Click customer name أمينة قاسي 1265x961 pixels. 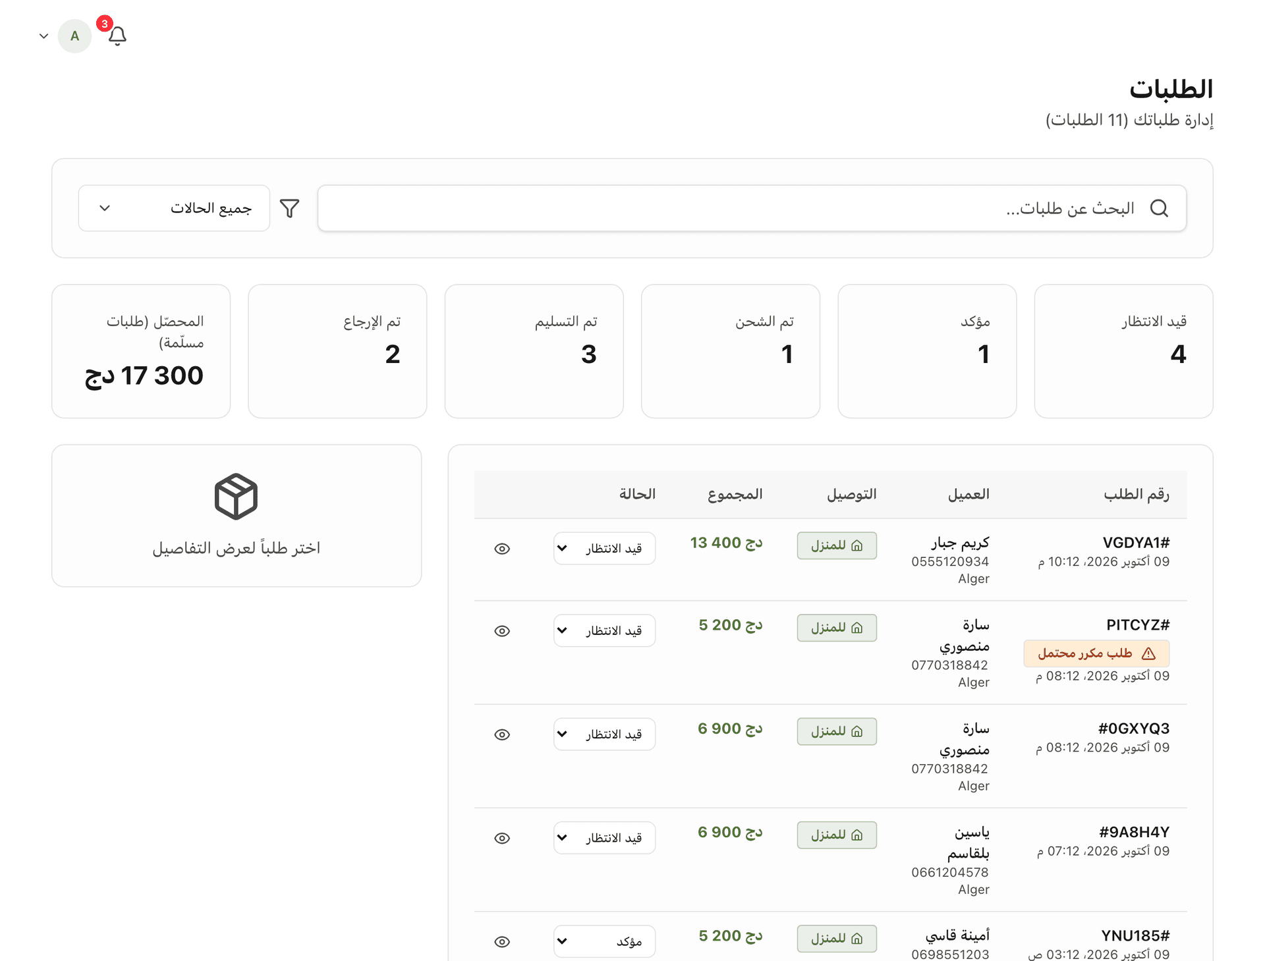[x=957, y=936]
